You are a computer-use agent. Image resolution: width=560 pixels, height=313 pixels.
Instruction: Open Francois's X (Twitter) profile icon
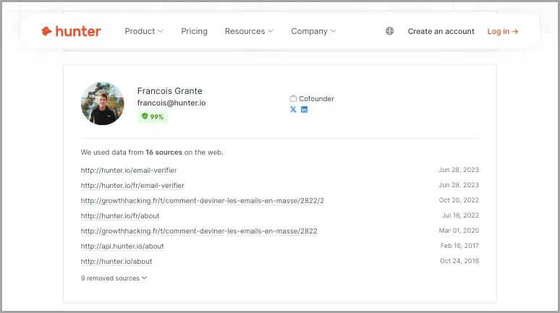[x=293, y=110]
